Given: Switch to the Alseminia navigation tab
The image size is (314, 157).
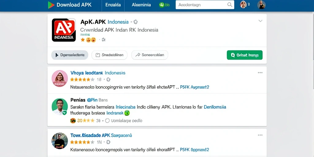Looking at the screenshot, I should click(141, 5).
